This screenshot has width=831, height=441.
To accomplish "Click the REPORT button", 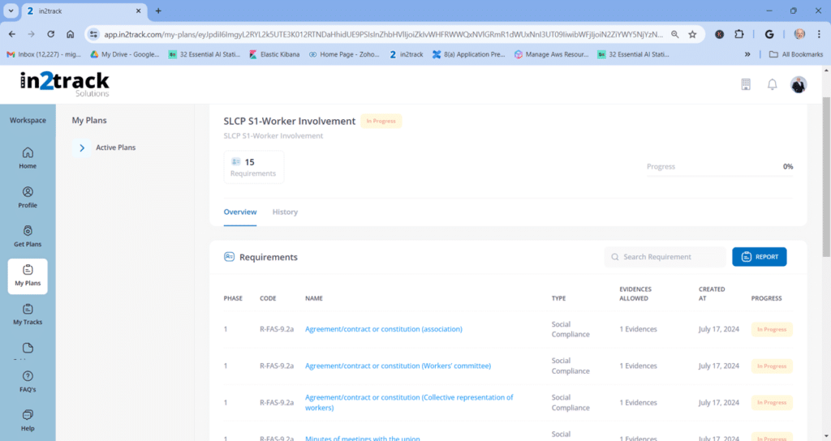I will 759,257.
